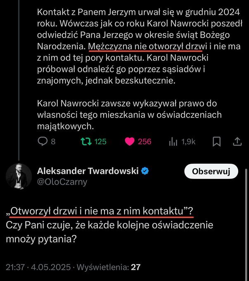Bookmark the post with the bookmark icon
249x281 pixels.
tap(216, 141)
